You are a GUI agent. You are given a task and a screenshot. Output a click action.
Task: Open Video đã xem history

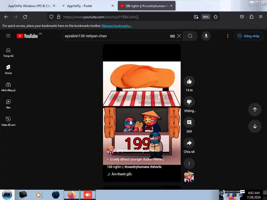(8, 121)
